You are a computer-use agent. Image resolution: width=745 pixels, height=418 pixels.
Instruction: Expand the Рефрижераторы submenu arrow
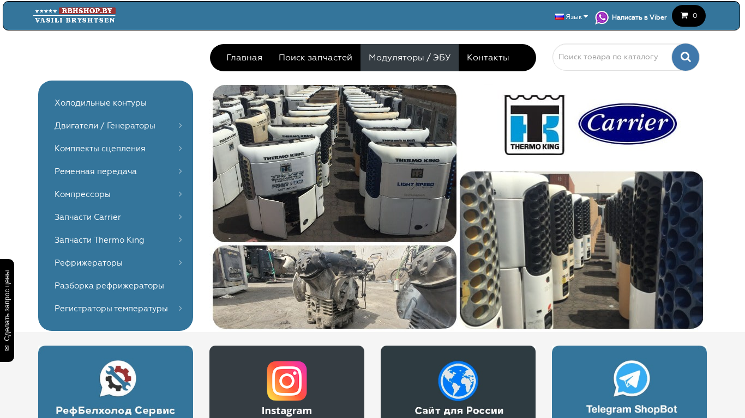(x=180, y=263)
